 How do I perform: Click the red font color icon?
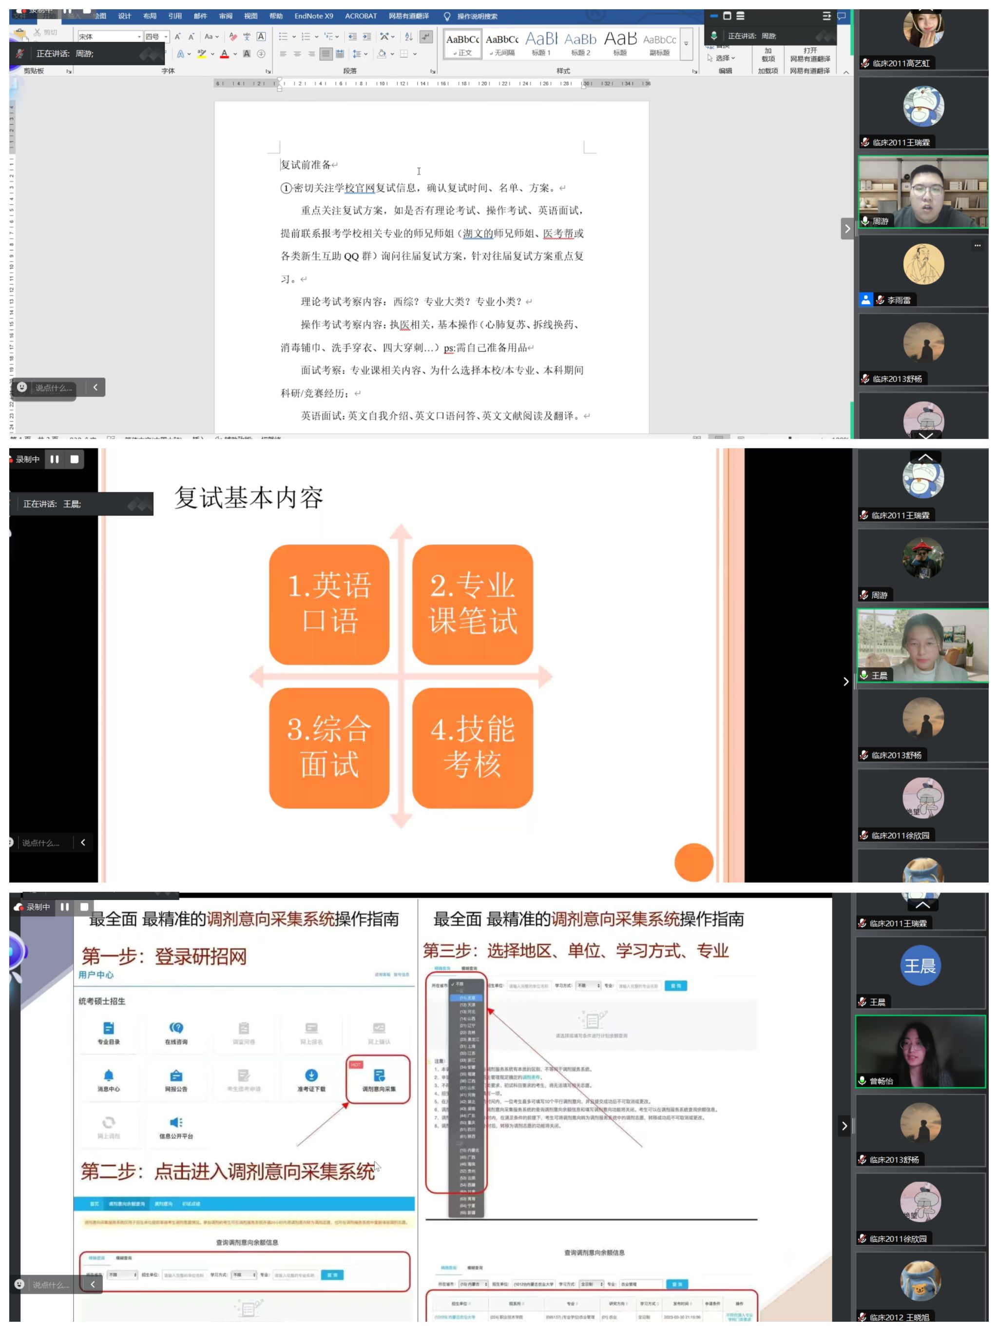(x=224, y=54)
